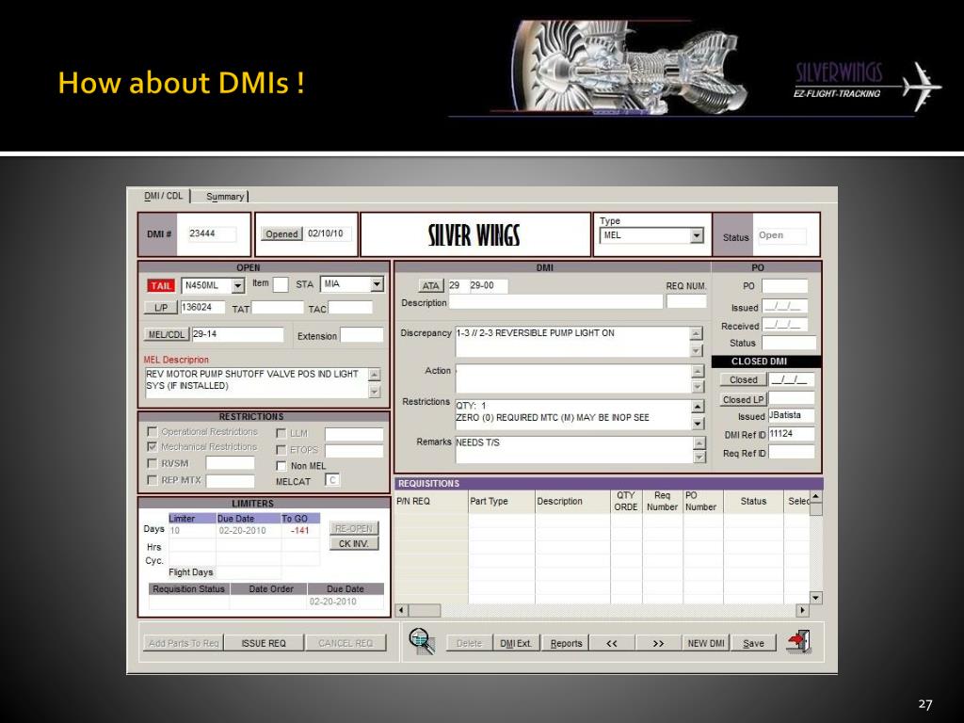The height and width of the screenshot is (723, 964).
Task: Expand the TAIL N450ML dropdown
Action: 238,286
